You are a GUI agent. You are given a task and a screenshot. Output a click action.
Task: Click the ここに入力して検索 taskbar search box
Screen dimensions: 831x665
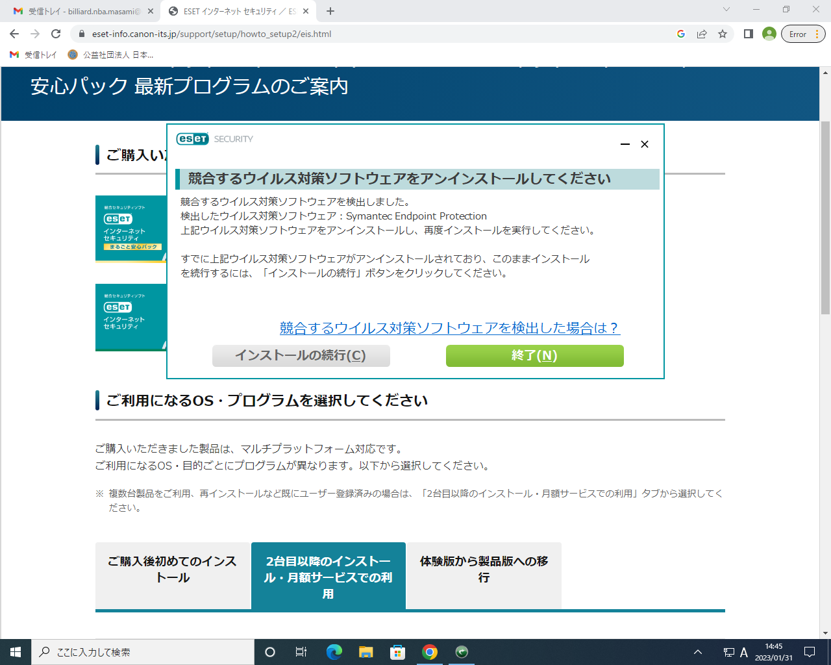pyautogui.click(x=143, y=652)
